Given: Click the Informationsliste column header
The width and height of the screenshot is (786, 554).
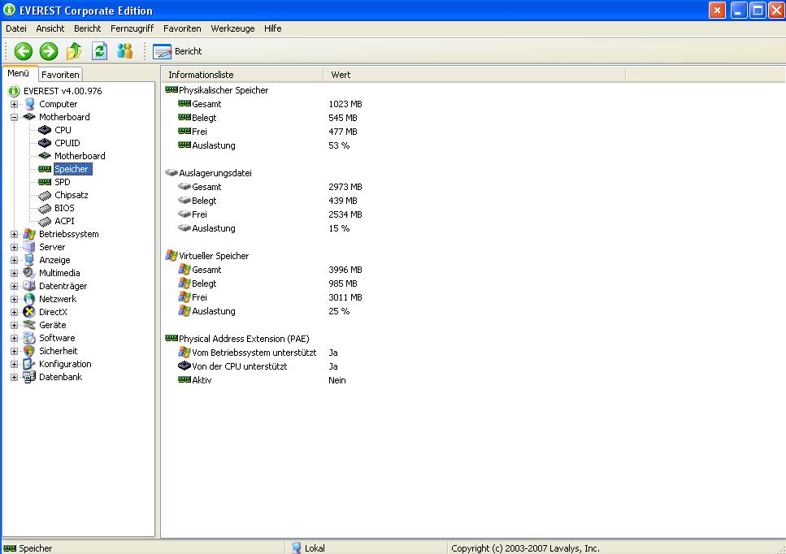Looking at the screenshot, I should click(242, 75).
